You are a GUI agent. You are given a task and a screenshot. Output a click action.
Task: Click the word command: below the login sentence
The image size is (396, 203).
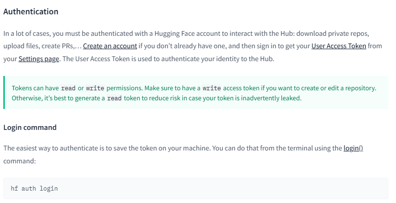pyautogui.click(x=20, y=161)
